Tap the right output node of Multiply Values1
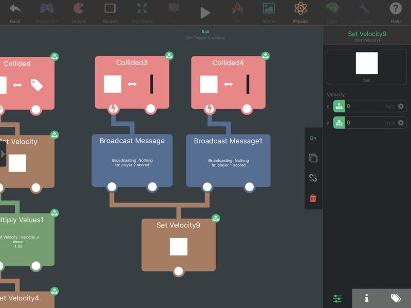The width and height of the screenshot is (411, 308). [36, 266]
